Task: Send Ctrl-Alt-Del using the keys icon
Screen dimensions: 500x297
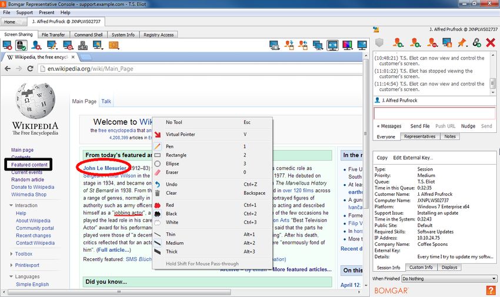Action: [x=83, y=45]
